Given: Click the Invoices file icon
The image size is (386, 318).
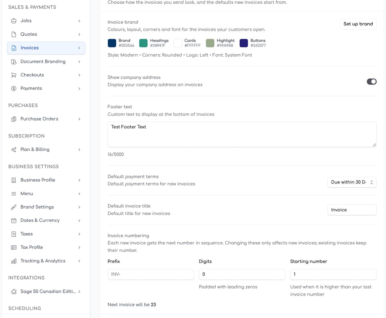Looking at the screenshot, I should click(14, 48).
